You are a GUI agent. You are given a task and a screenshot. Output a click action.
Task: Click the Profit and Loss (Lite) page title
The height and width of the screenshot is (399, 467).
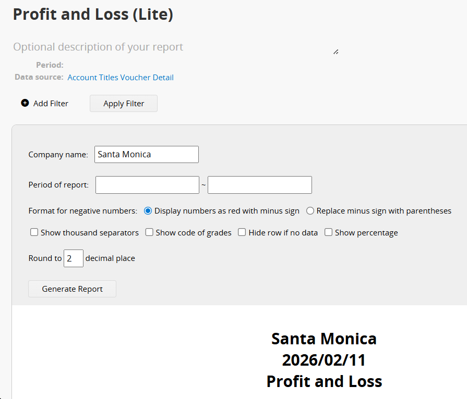[x=93, y=15]
